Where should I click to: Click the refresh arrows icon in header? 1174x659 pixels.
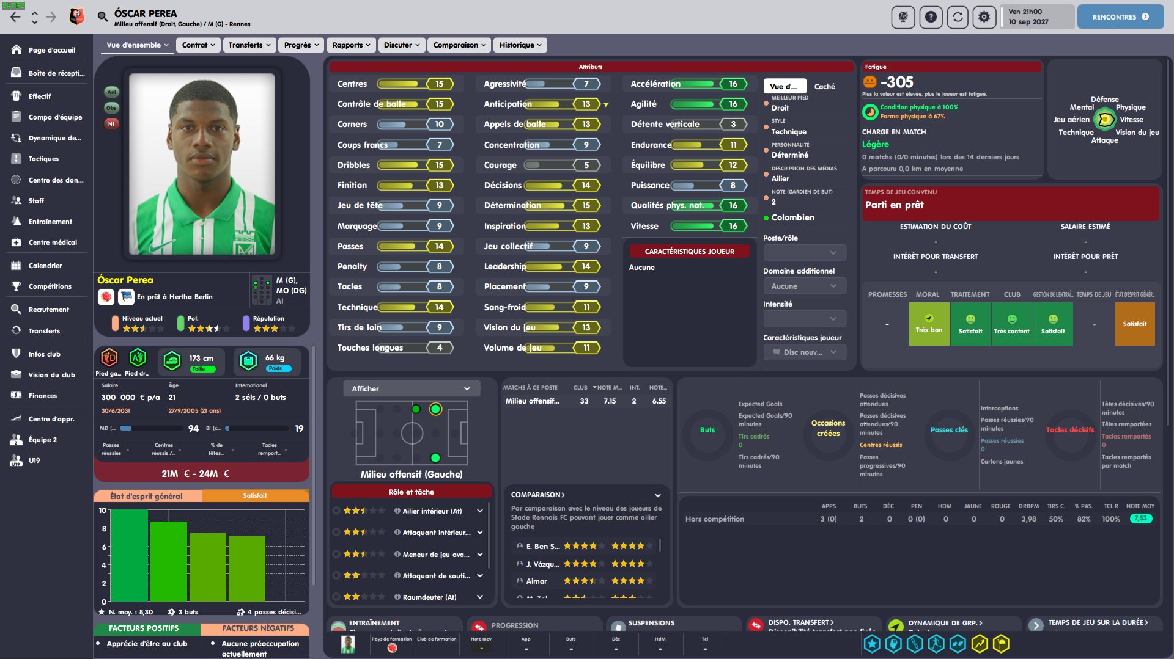tap(958, 17)
